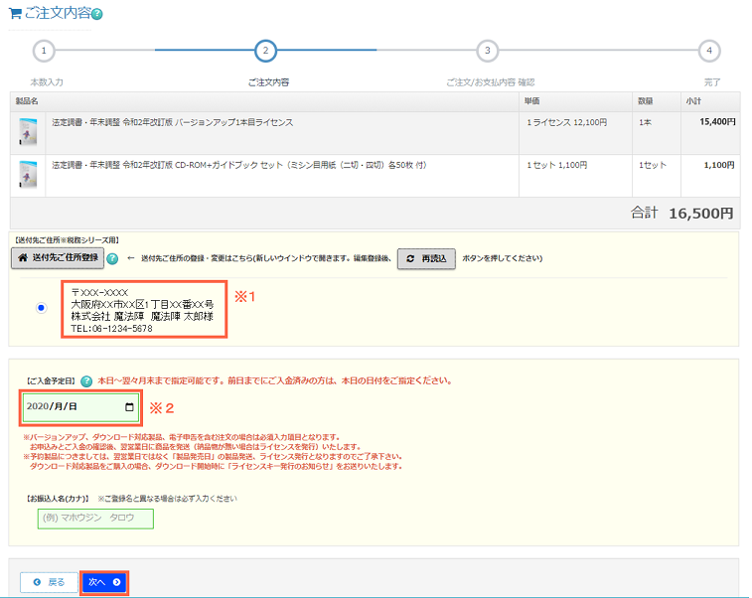Click the 法定調書・年末調整 バージョンアップ product name
The height and width of the screenshot is (598, 752).
point(172,122)
